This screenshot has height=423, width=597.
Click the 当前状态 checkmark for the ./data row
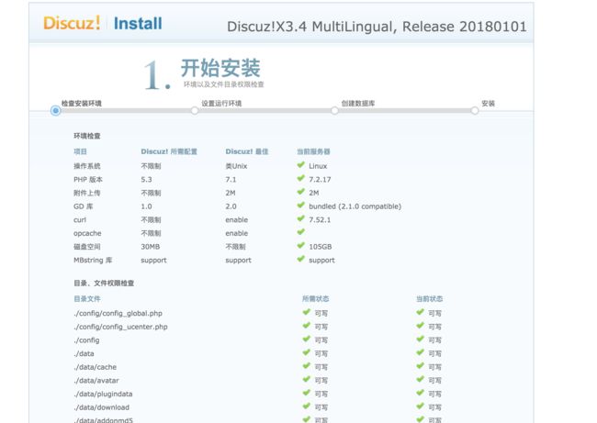[421, 352]
